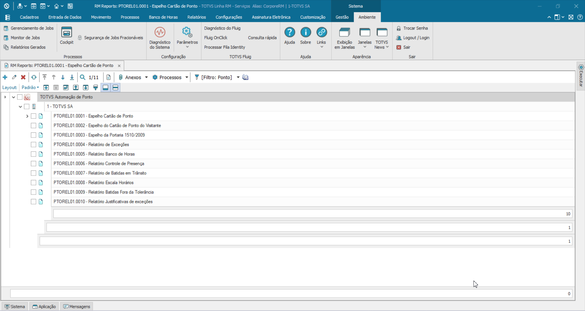Run Diagnóstico do Sistema
The image size is (585, 311).
[160, 38]
